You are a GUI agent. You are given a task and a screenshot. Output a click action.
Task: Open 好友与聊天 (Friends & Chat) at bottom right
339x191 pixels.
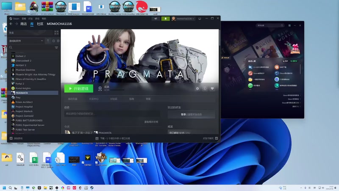(210, 138)
